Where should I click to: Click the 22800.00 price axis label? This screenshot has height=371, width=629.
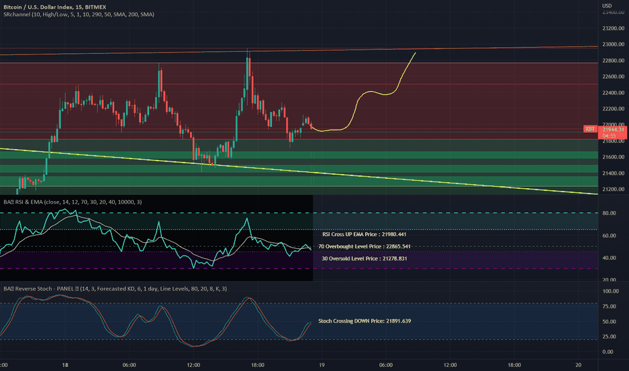613,61
